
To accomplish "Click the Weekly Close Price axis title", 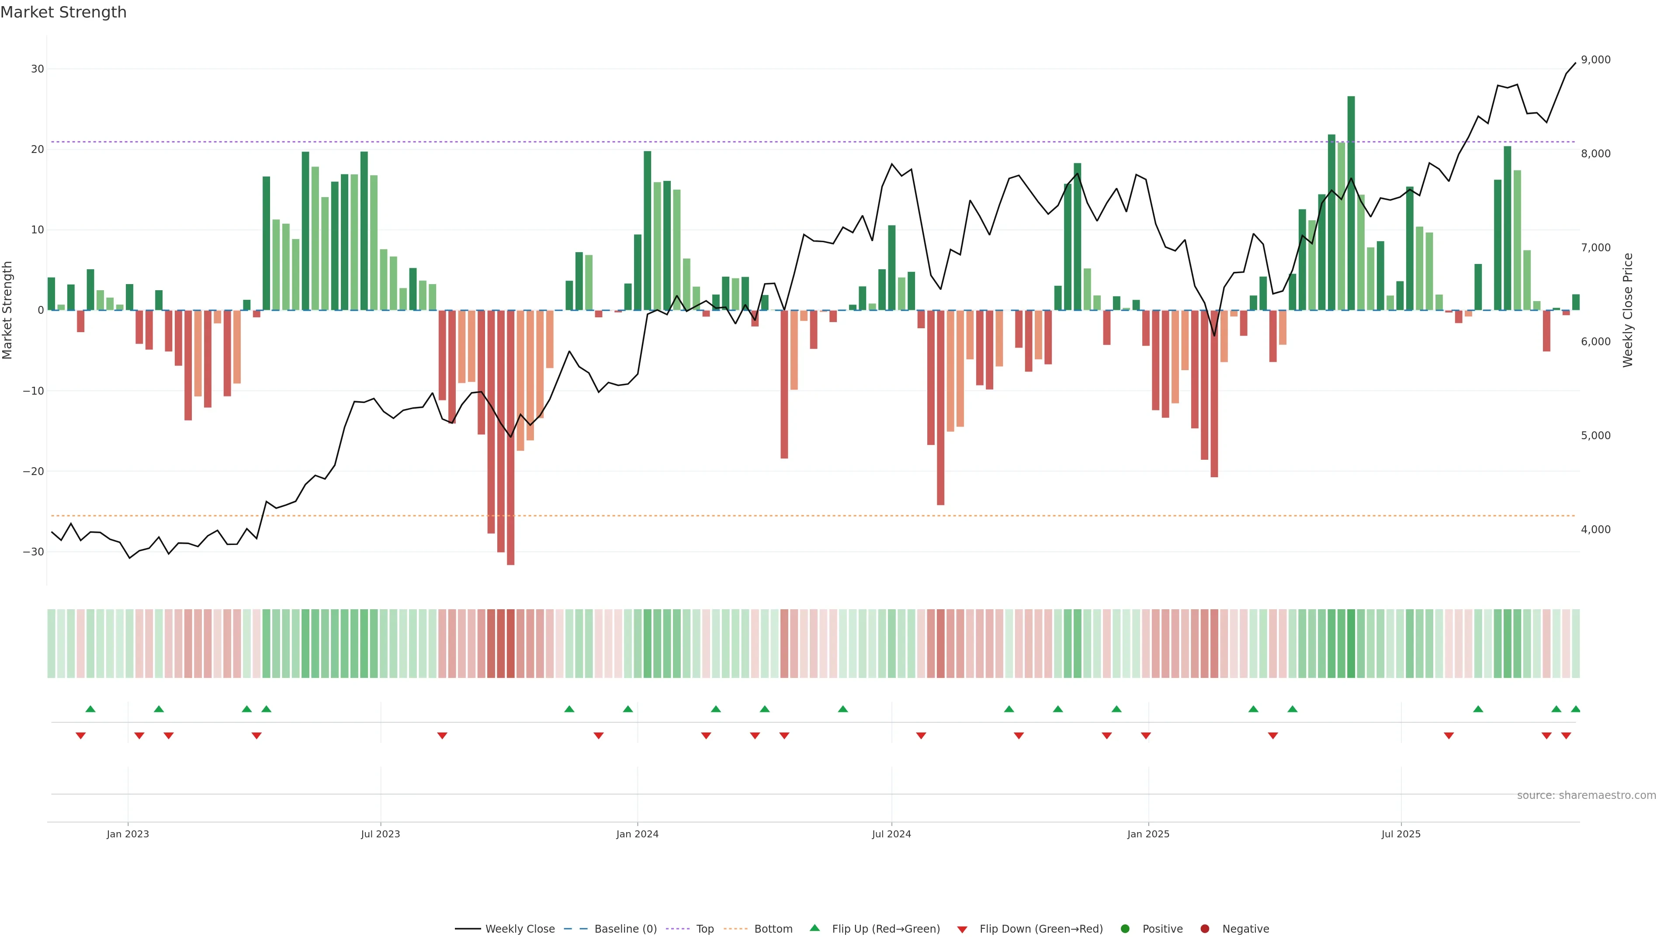I will click(x=1628, y=310).
